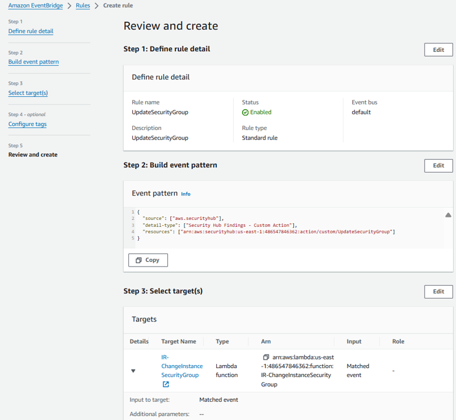Click the Role column header
Screen dimensions: 456x420
pyautogui.click(x=398, y=341)
